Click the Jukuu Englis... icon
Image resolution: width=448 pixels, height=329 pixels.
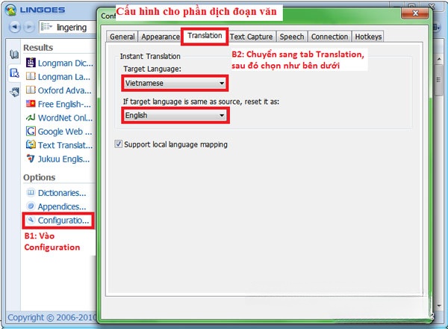tap(31, 159)
